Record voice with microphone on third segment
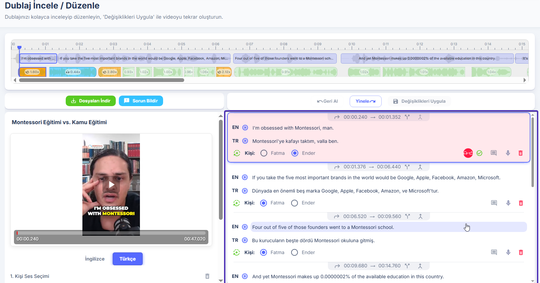540x283 pixels. click(x=508, y=252)
